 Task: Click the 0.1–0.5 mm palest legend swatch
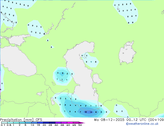coord(4,123)
